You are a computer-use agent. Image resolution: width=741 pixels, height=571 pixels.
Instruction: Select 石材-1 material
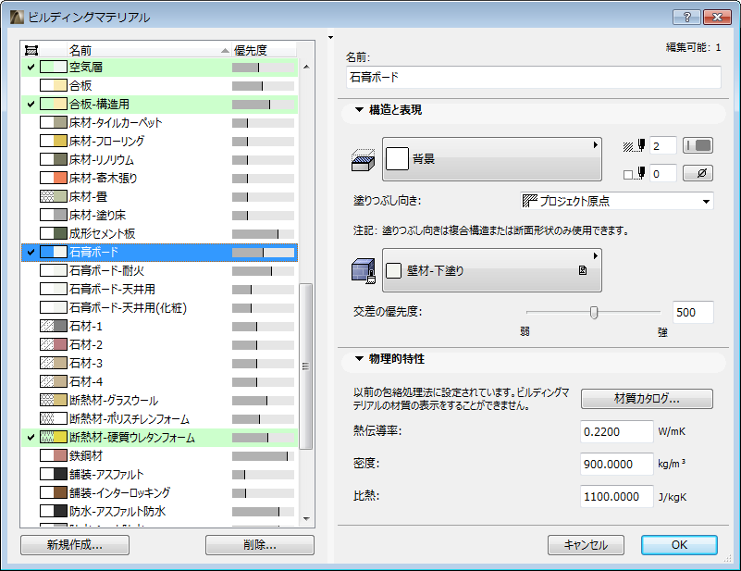click(160, 326)
